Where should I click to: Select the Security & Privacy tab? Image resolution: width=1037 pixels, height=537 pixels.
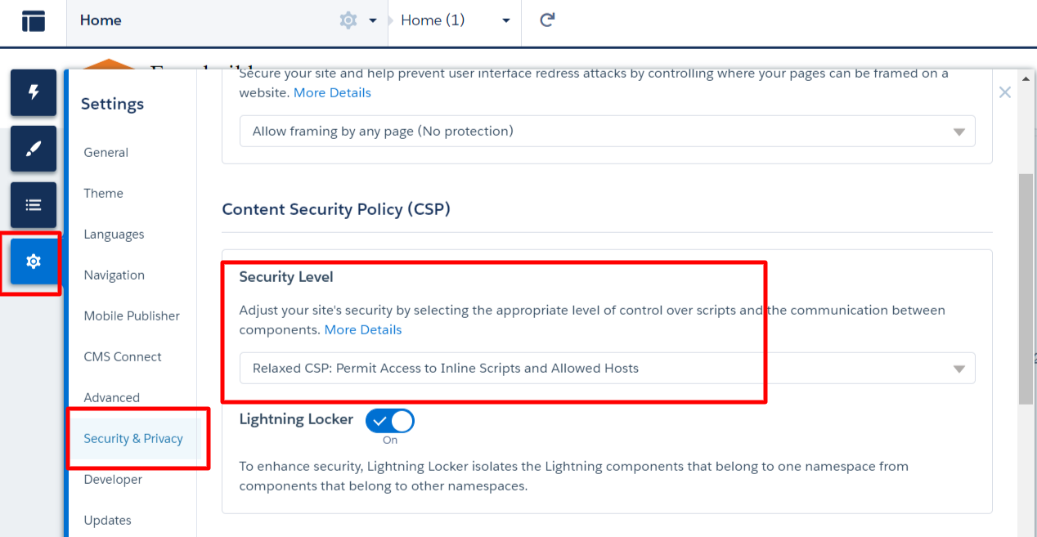pos(133,439)
